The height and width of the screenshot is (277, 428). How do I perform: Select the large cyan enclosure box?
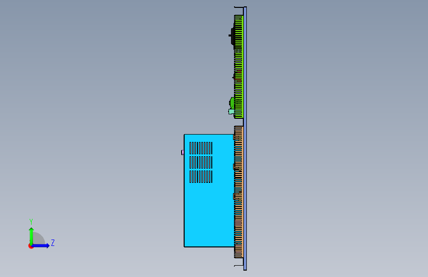click(209, 191)
